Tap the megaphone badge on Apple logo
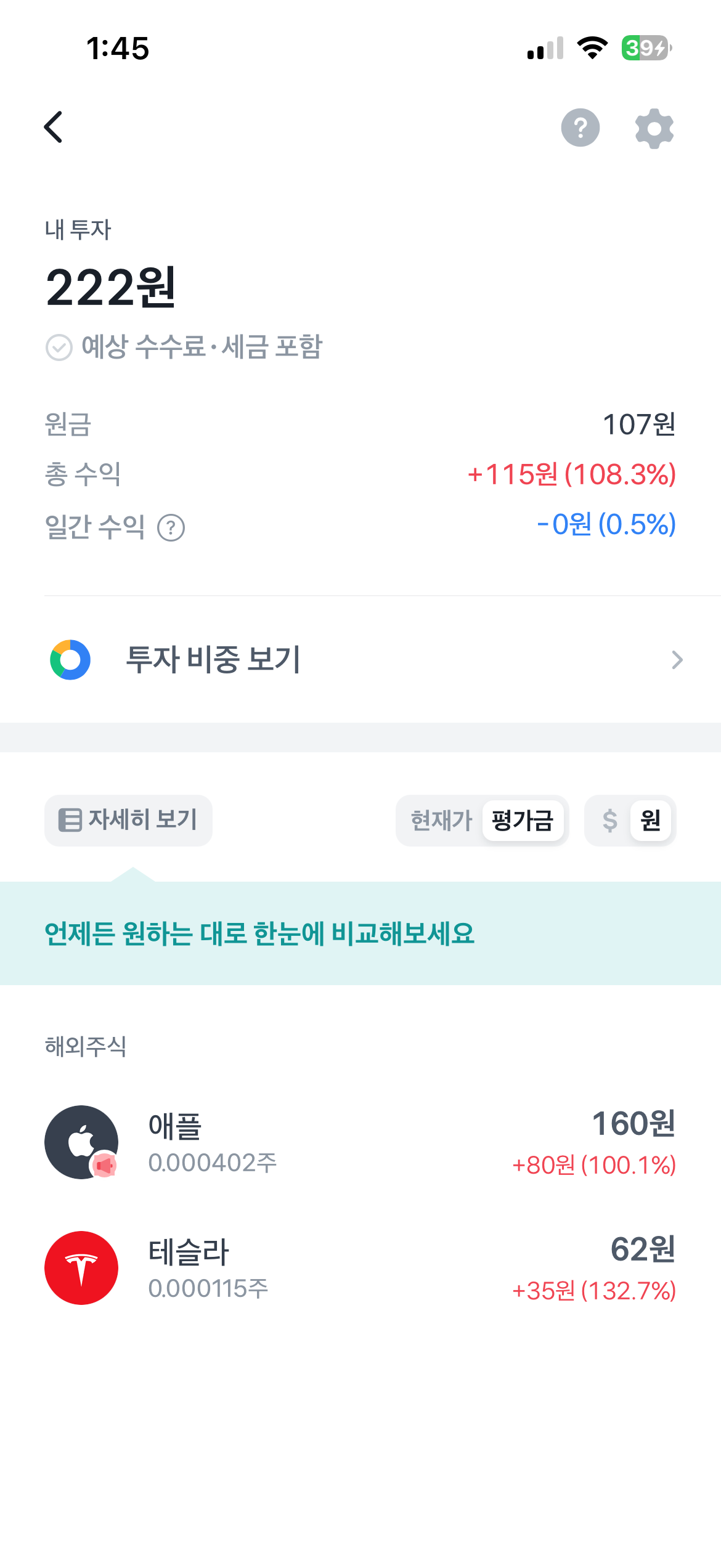Image resolution: width=721 pixels, height=1560 pixels. point(105,1165)
